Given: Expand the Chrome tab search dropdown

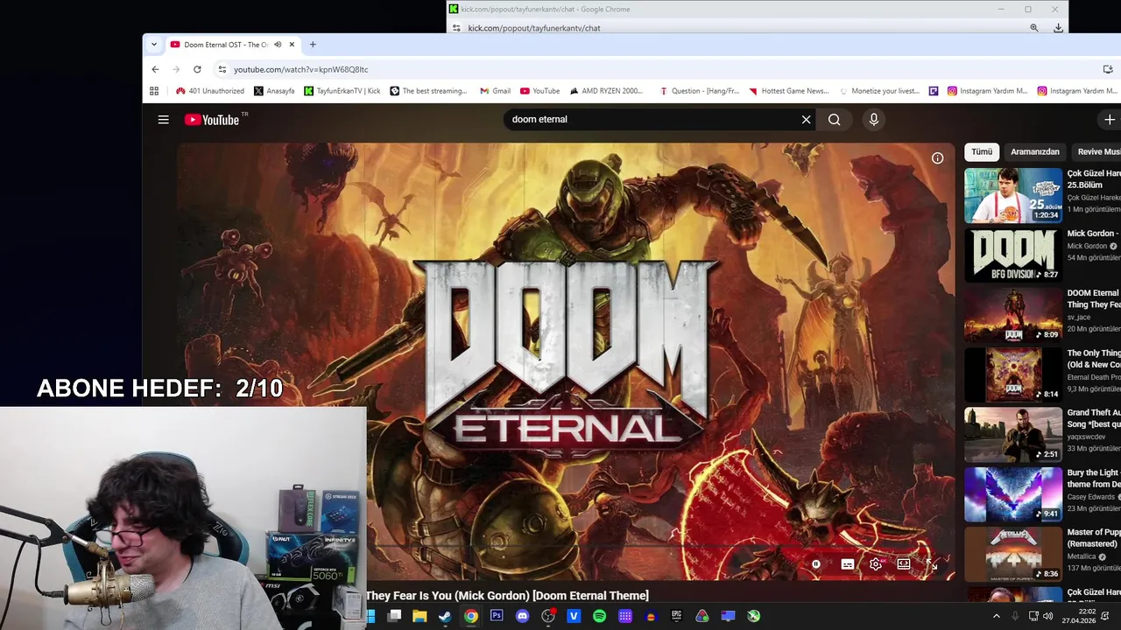Looking at the screenshot, I should click(x=154, y=45).
